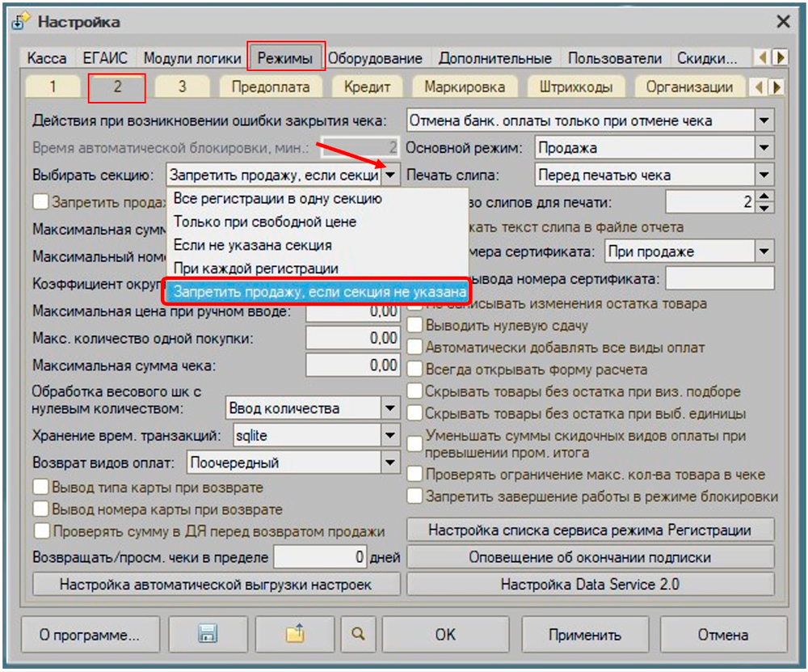Switch to the 'Оборудование' tab
The width and height of the screenshot is (808, 672).
[375, 58]
